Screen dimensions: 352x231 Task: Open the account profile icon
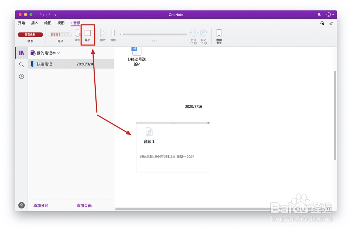(21, 205)
